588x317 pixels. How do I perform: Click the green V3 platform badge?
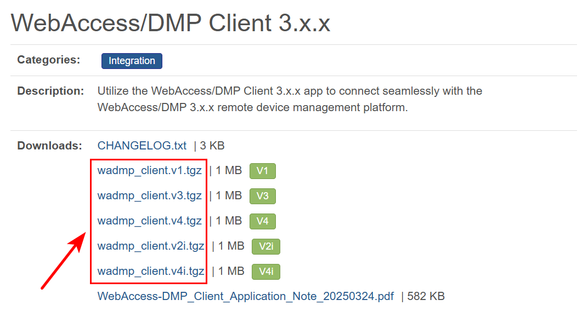pos(262,197)
